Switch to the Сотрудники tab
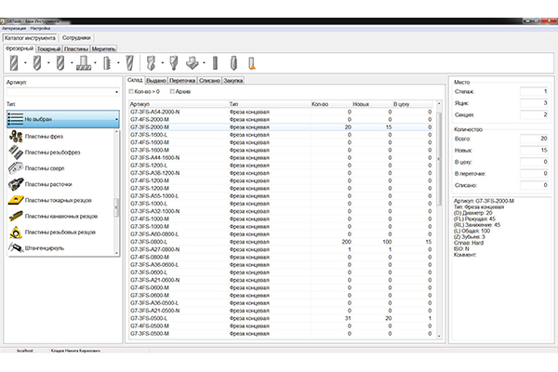Image resolution: width=558 pixels, height=372 pixels. [x=76, y=38]
